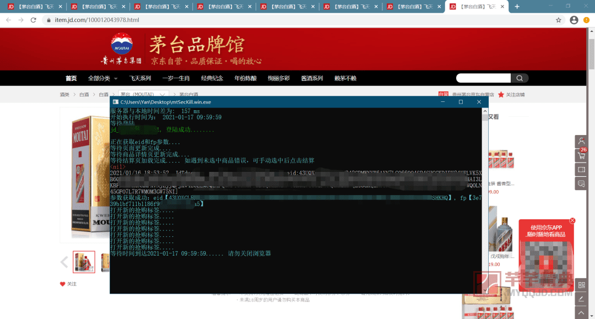Focus the store search input field

point(483,78)
